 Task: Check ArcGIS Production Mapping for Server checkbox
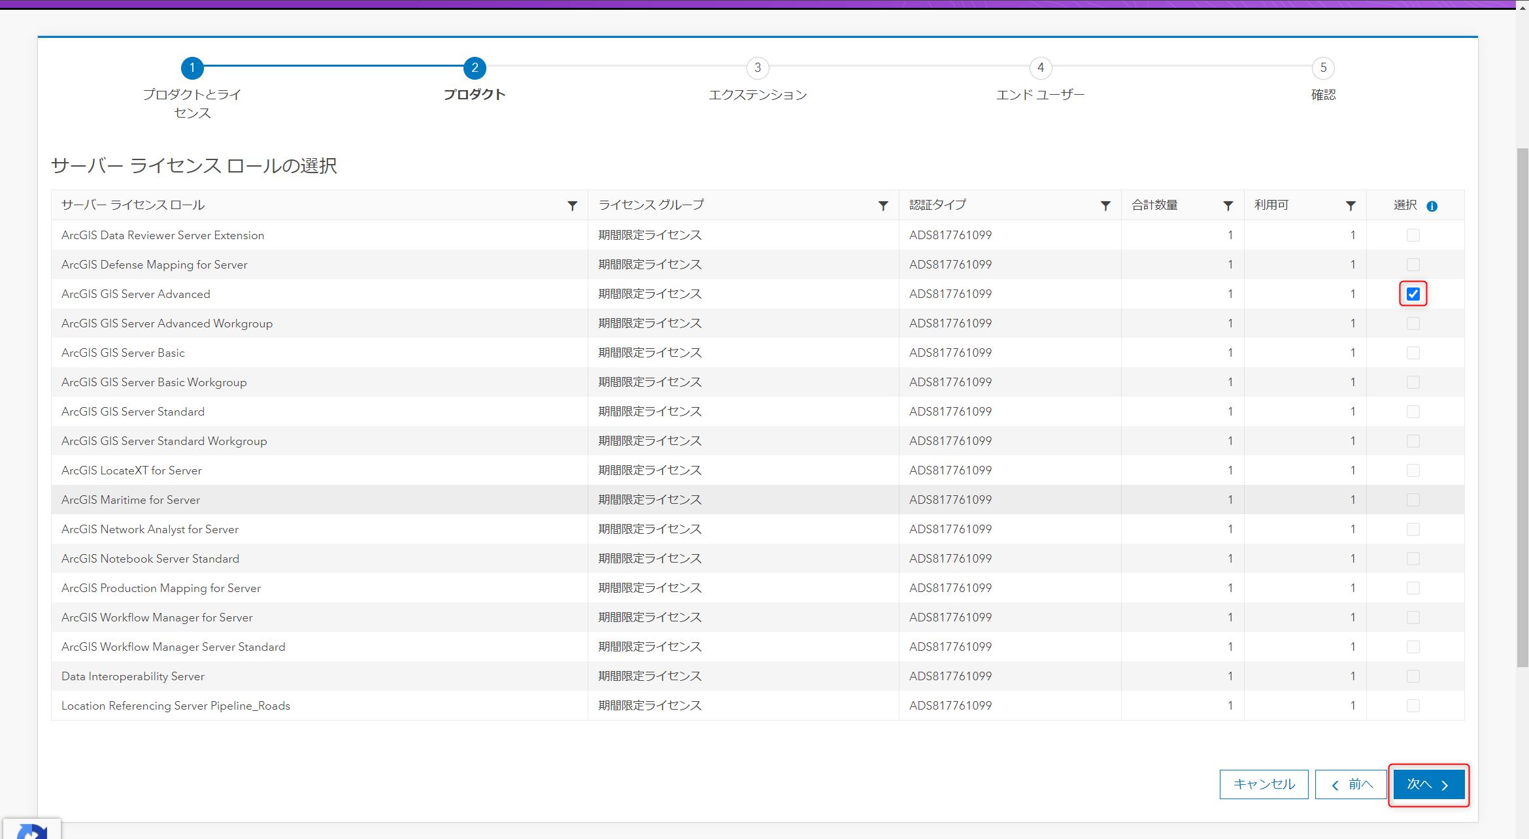1413,588
